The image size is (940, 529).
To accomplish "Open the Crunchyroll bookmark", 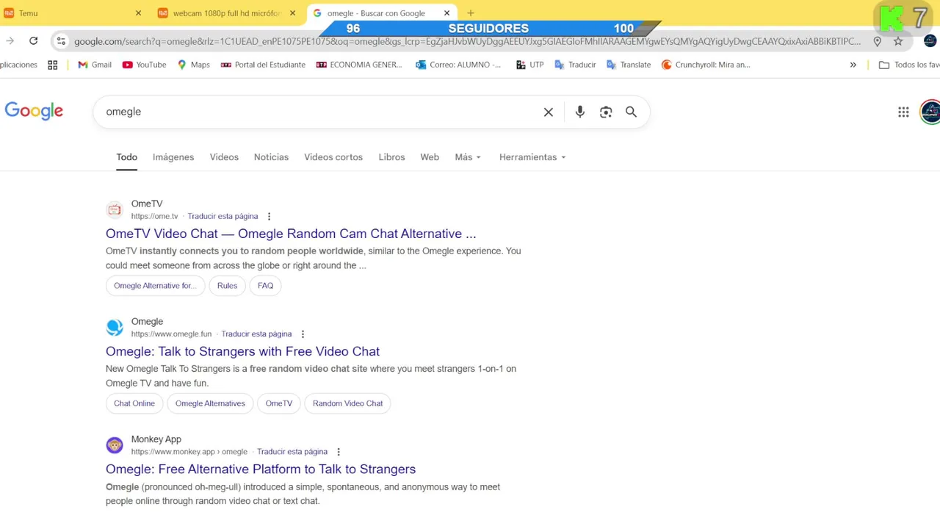I will [706, 65].
